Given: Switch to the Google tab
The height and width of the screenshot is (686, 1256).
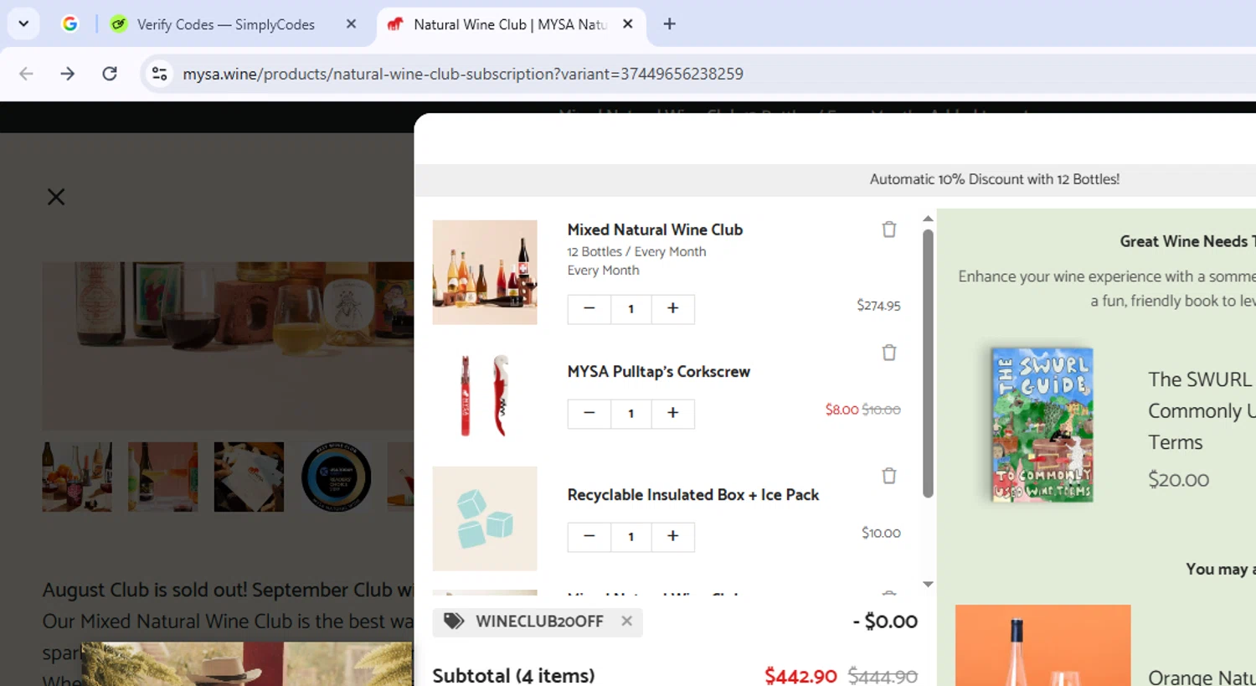Looking at the screenshot, I should pyautogui.click(x=70, y=24).
